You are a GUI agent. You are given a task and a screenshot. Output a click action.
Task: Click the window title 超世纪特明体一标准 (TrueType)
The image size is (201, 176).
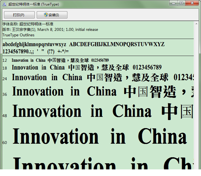point(34,4)
